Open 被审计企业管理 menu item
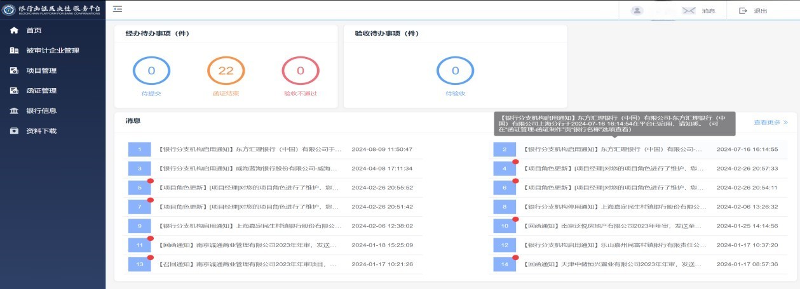Image resolution: width=800 pixels, height=289 pixels. pos(53,51)
